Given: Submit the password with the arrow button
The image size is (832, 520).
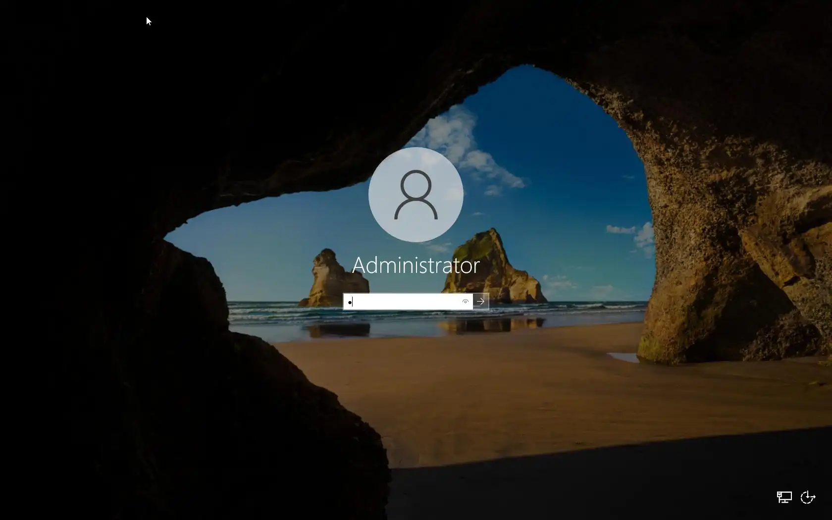Looking at the screenshot, I should coord(481,302).
